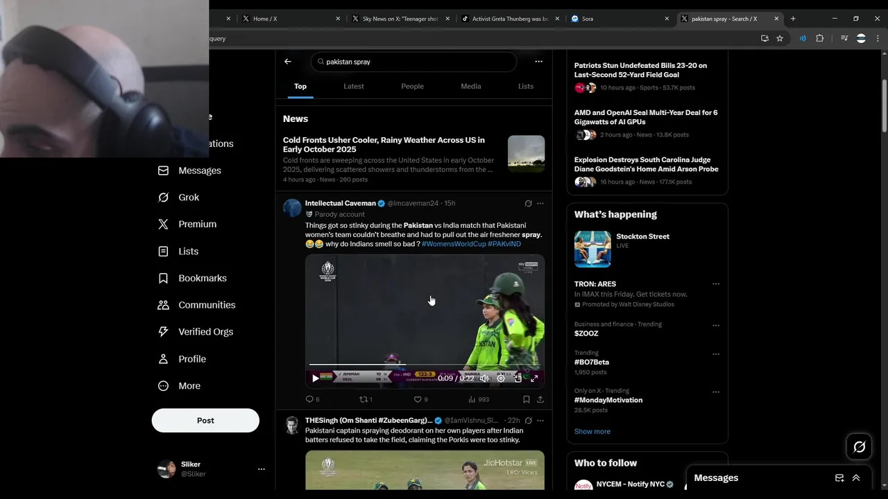Open video playback settings gear
This screenshot has width=888, height=499.
(501, 378)
